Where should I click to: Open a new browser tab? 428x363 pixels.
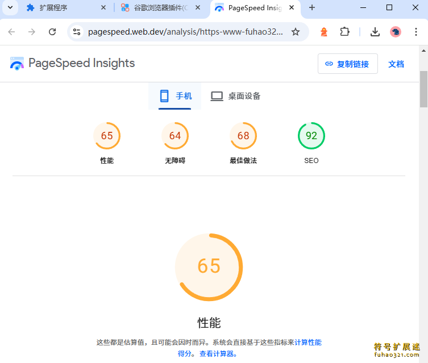pyautogui.click(x=311, y=7)
